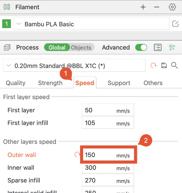Remove filament using the minus icon
Screen dimensions: 182x193
(157, 7)
